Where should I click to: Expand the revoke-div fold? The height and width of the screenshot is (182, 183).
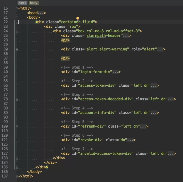click(x=17, y=140)
